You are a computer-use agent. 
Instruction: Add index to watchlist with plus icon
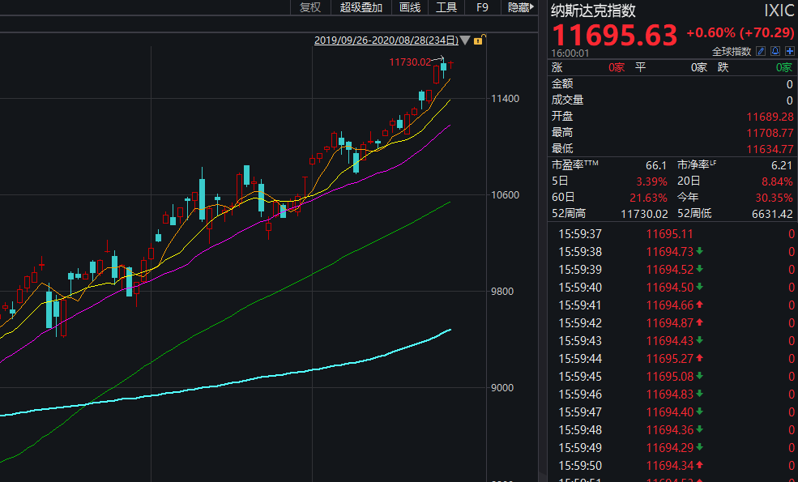tap(790, 51)
